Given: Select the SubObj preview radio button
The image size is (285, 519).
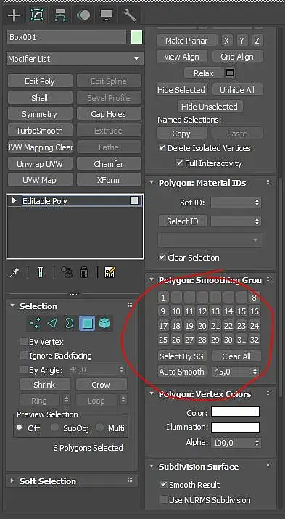Looking at the screenshot, I should [x=54, y=428].
